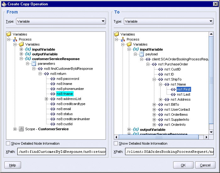Click the To tree horizontal scrollbar thumb

point(159,137)
